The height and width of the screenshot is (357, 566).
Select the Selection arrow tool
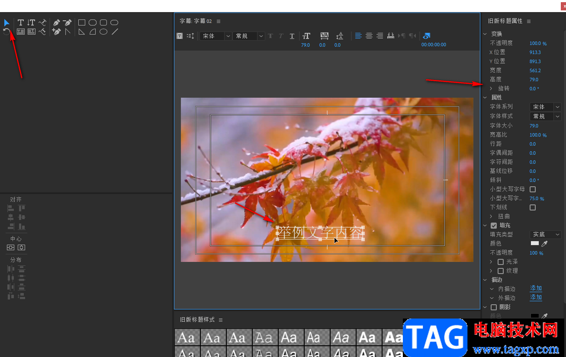pyautogui.click(x=6, y=22)
